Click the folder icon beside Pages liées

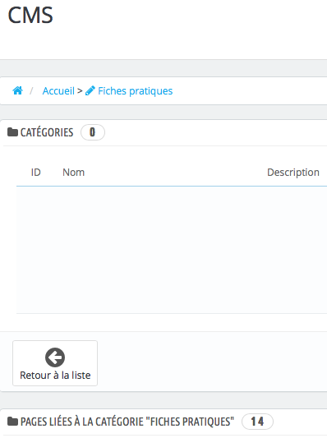(x=12, y=422)
